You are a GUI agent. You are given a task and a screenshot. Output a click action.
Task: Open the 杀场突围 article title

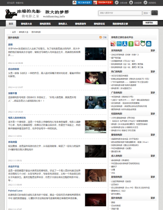pyautogui.click(x=13, y=142)
